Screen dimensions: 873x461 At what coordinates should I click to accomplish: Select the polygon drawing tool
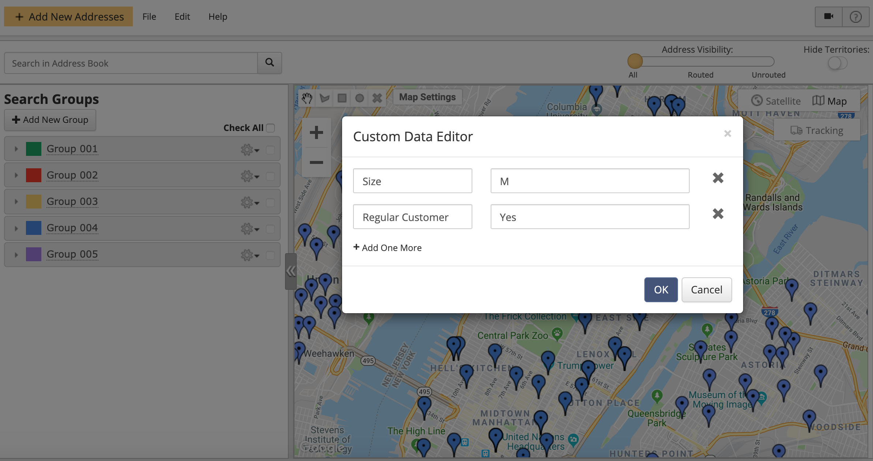(325, 98)
